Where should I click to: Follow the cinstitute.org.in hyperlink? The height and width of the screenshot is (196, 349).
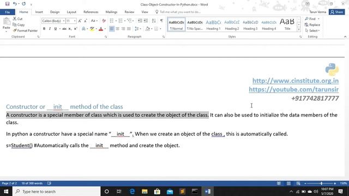(296, 81)
